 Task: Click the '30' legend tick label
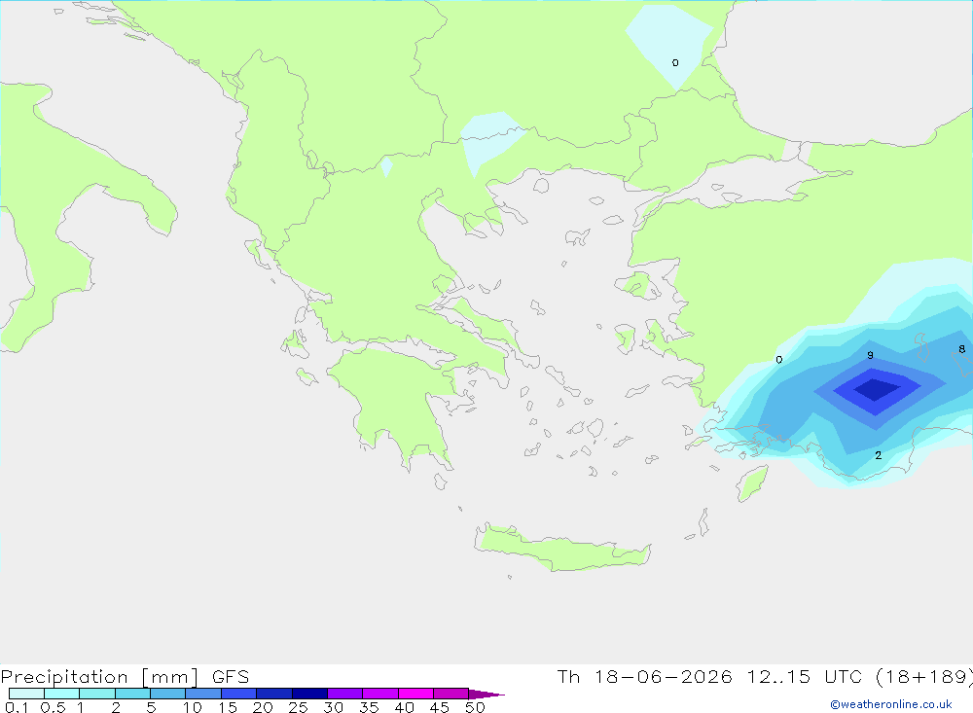tap(333, 707)
